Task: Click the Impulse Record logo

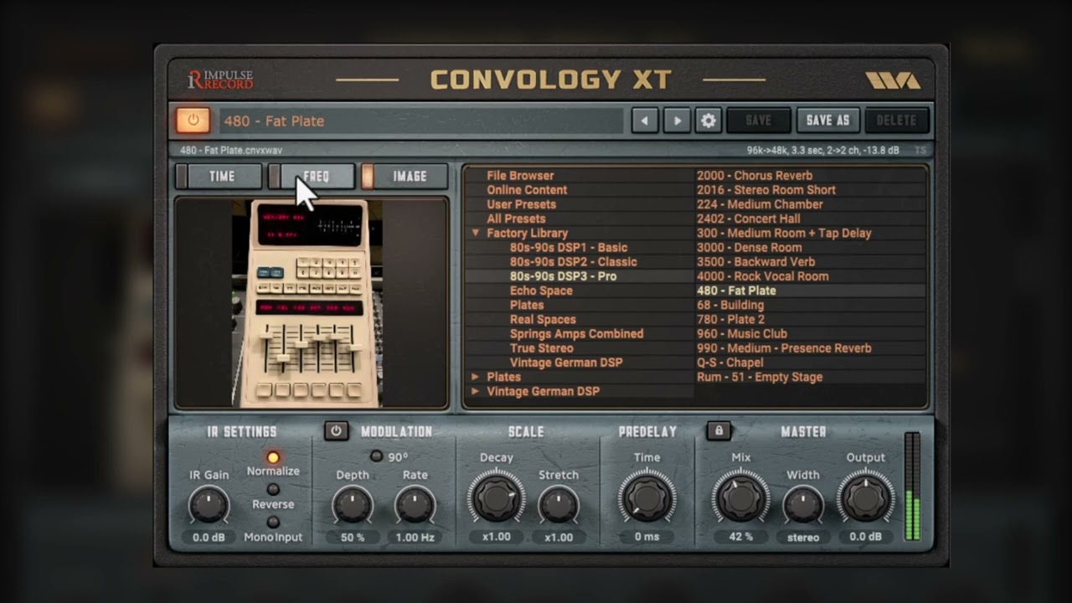Action: coord(220,80)
